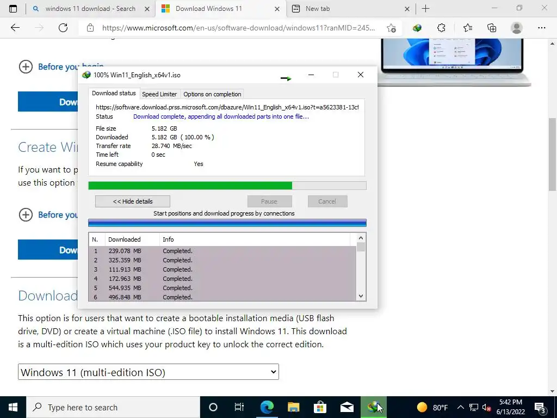Go back in browser history
This screenshot has width=557, height=418.
[x=15, y=28]
